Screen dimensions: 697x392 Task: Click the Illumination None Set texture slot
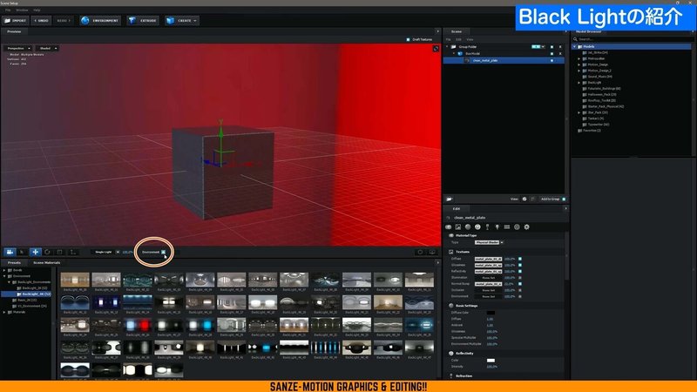click(488, 277)
